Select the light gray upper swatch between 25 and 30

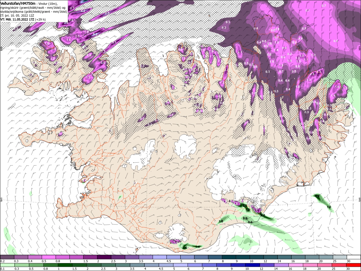tap(340, 257)
